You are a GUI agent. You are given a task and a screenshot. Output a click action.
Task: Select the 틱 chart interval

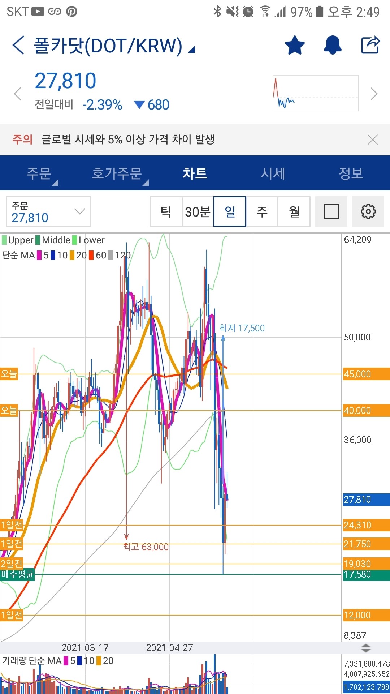166,211
